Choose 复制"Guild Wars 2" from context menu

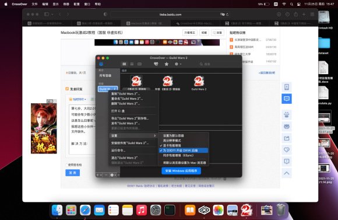coord(133,94)
